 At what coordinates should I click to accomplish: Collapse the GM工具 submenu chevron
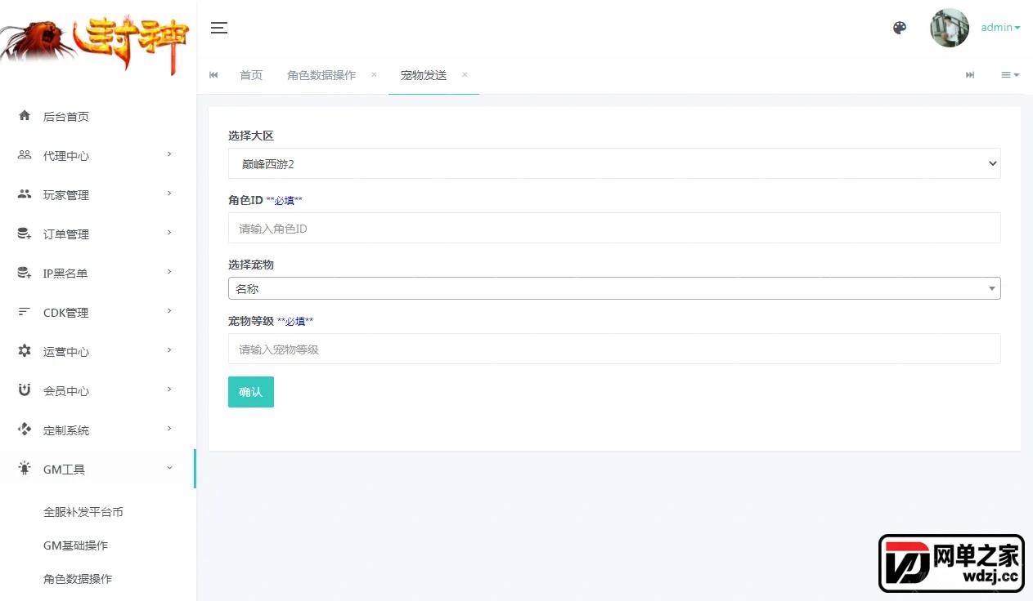[169, 468]
